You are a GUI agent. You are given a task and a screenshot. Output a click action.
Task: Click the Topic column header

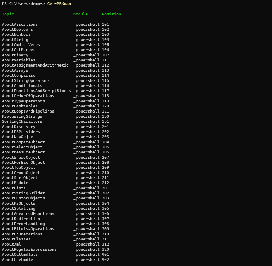[8, 14]
